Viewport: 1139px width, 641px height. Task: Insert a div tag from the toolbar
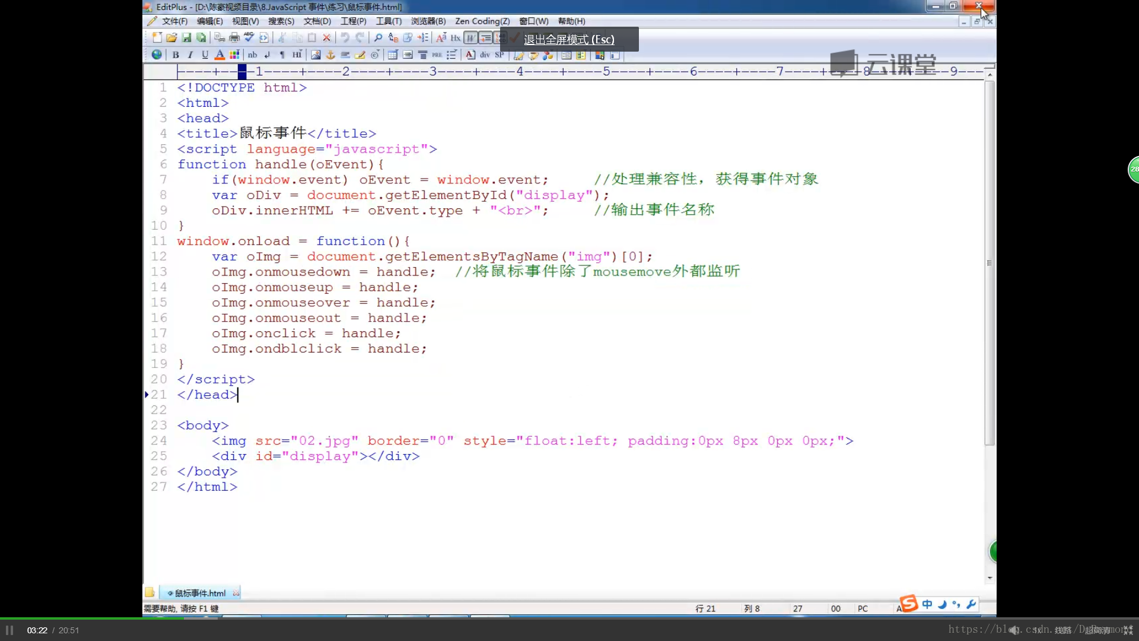click(485, 55)
